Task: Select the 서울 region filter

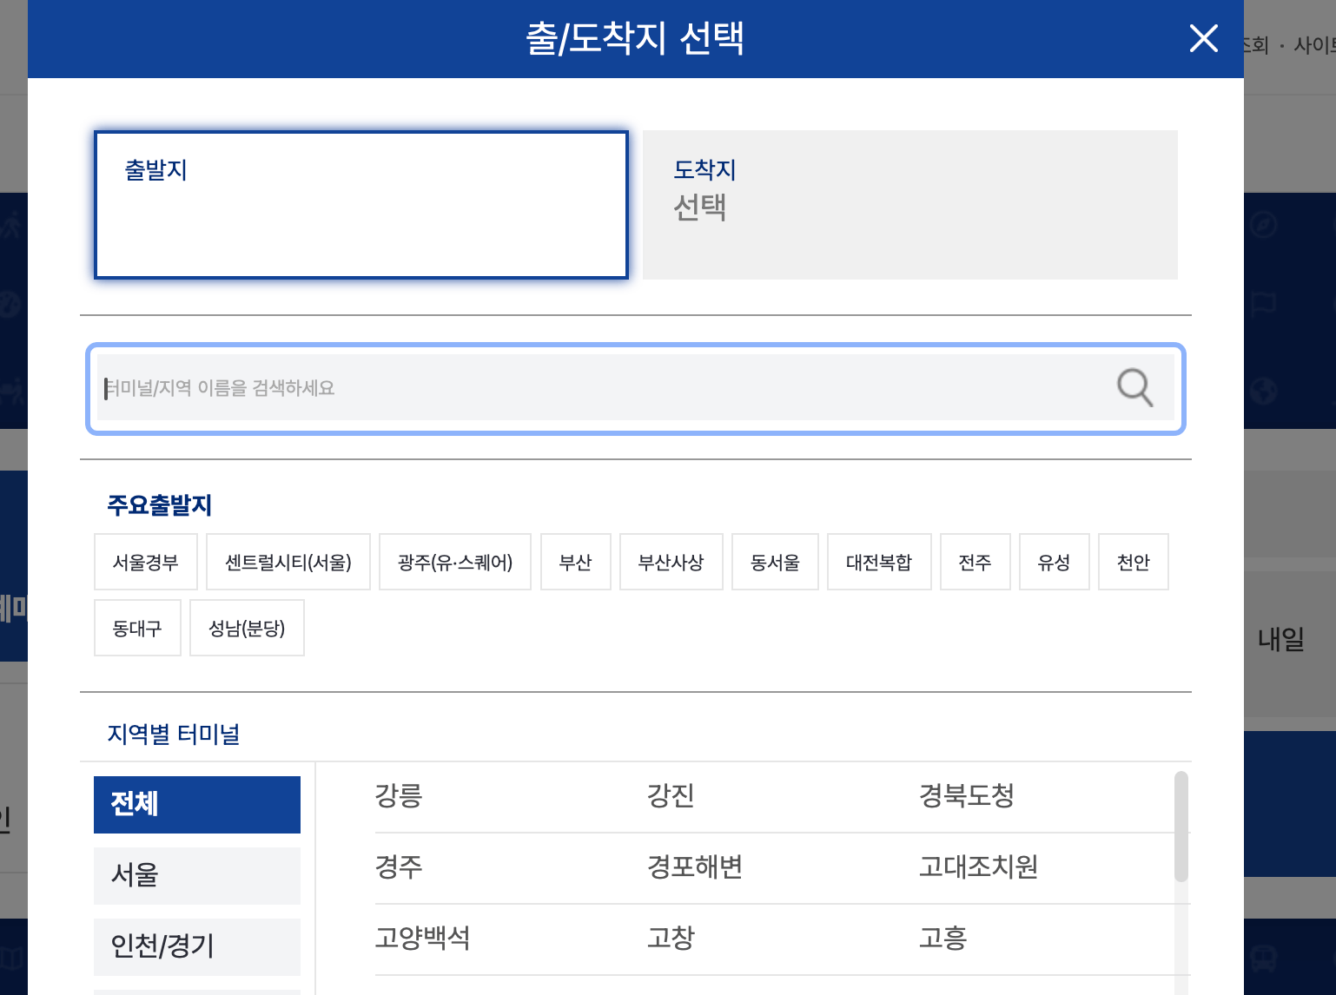Action: pos(197,876)
